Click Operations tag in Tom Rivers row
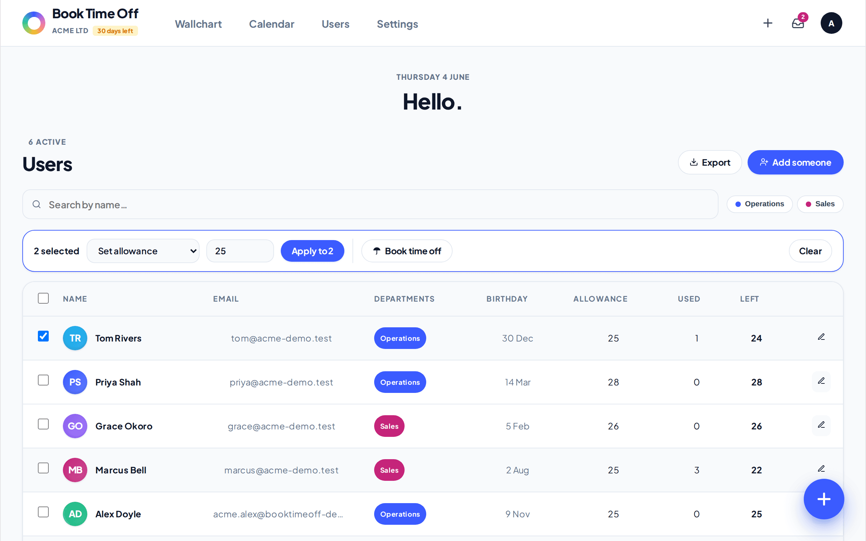Screen dimensions: 866x541 400,338
